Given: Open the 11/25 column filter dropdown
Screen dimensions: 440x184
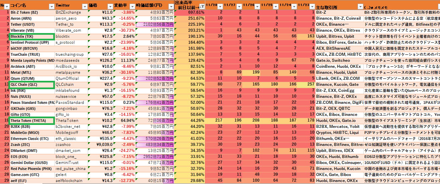Looking at the screenshot, I should [x=275, y=6].
